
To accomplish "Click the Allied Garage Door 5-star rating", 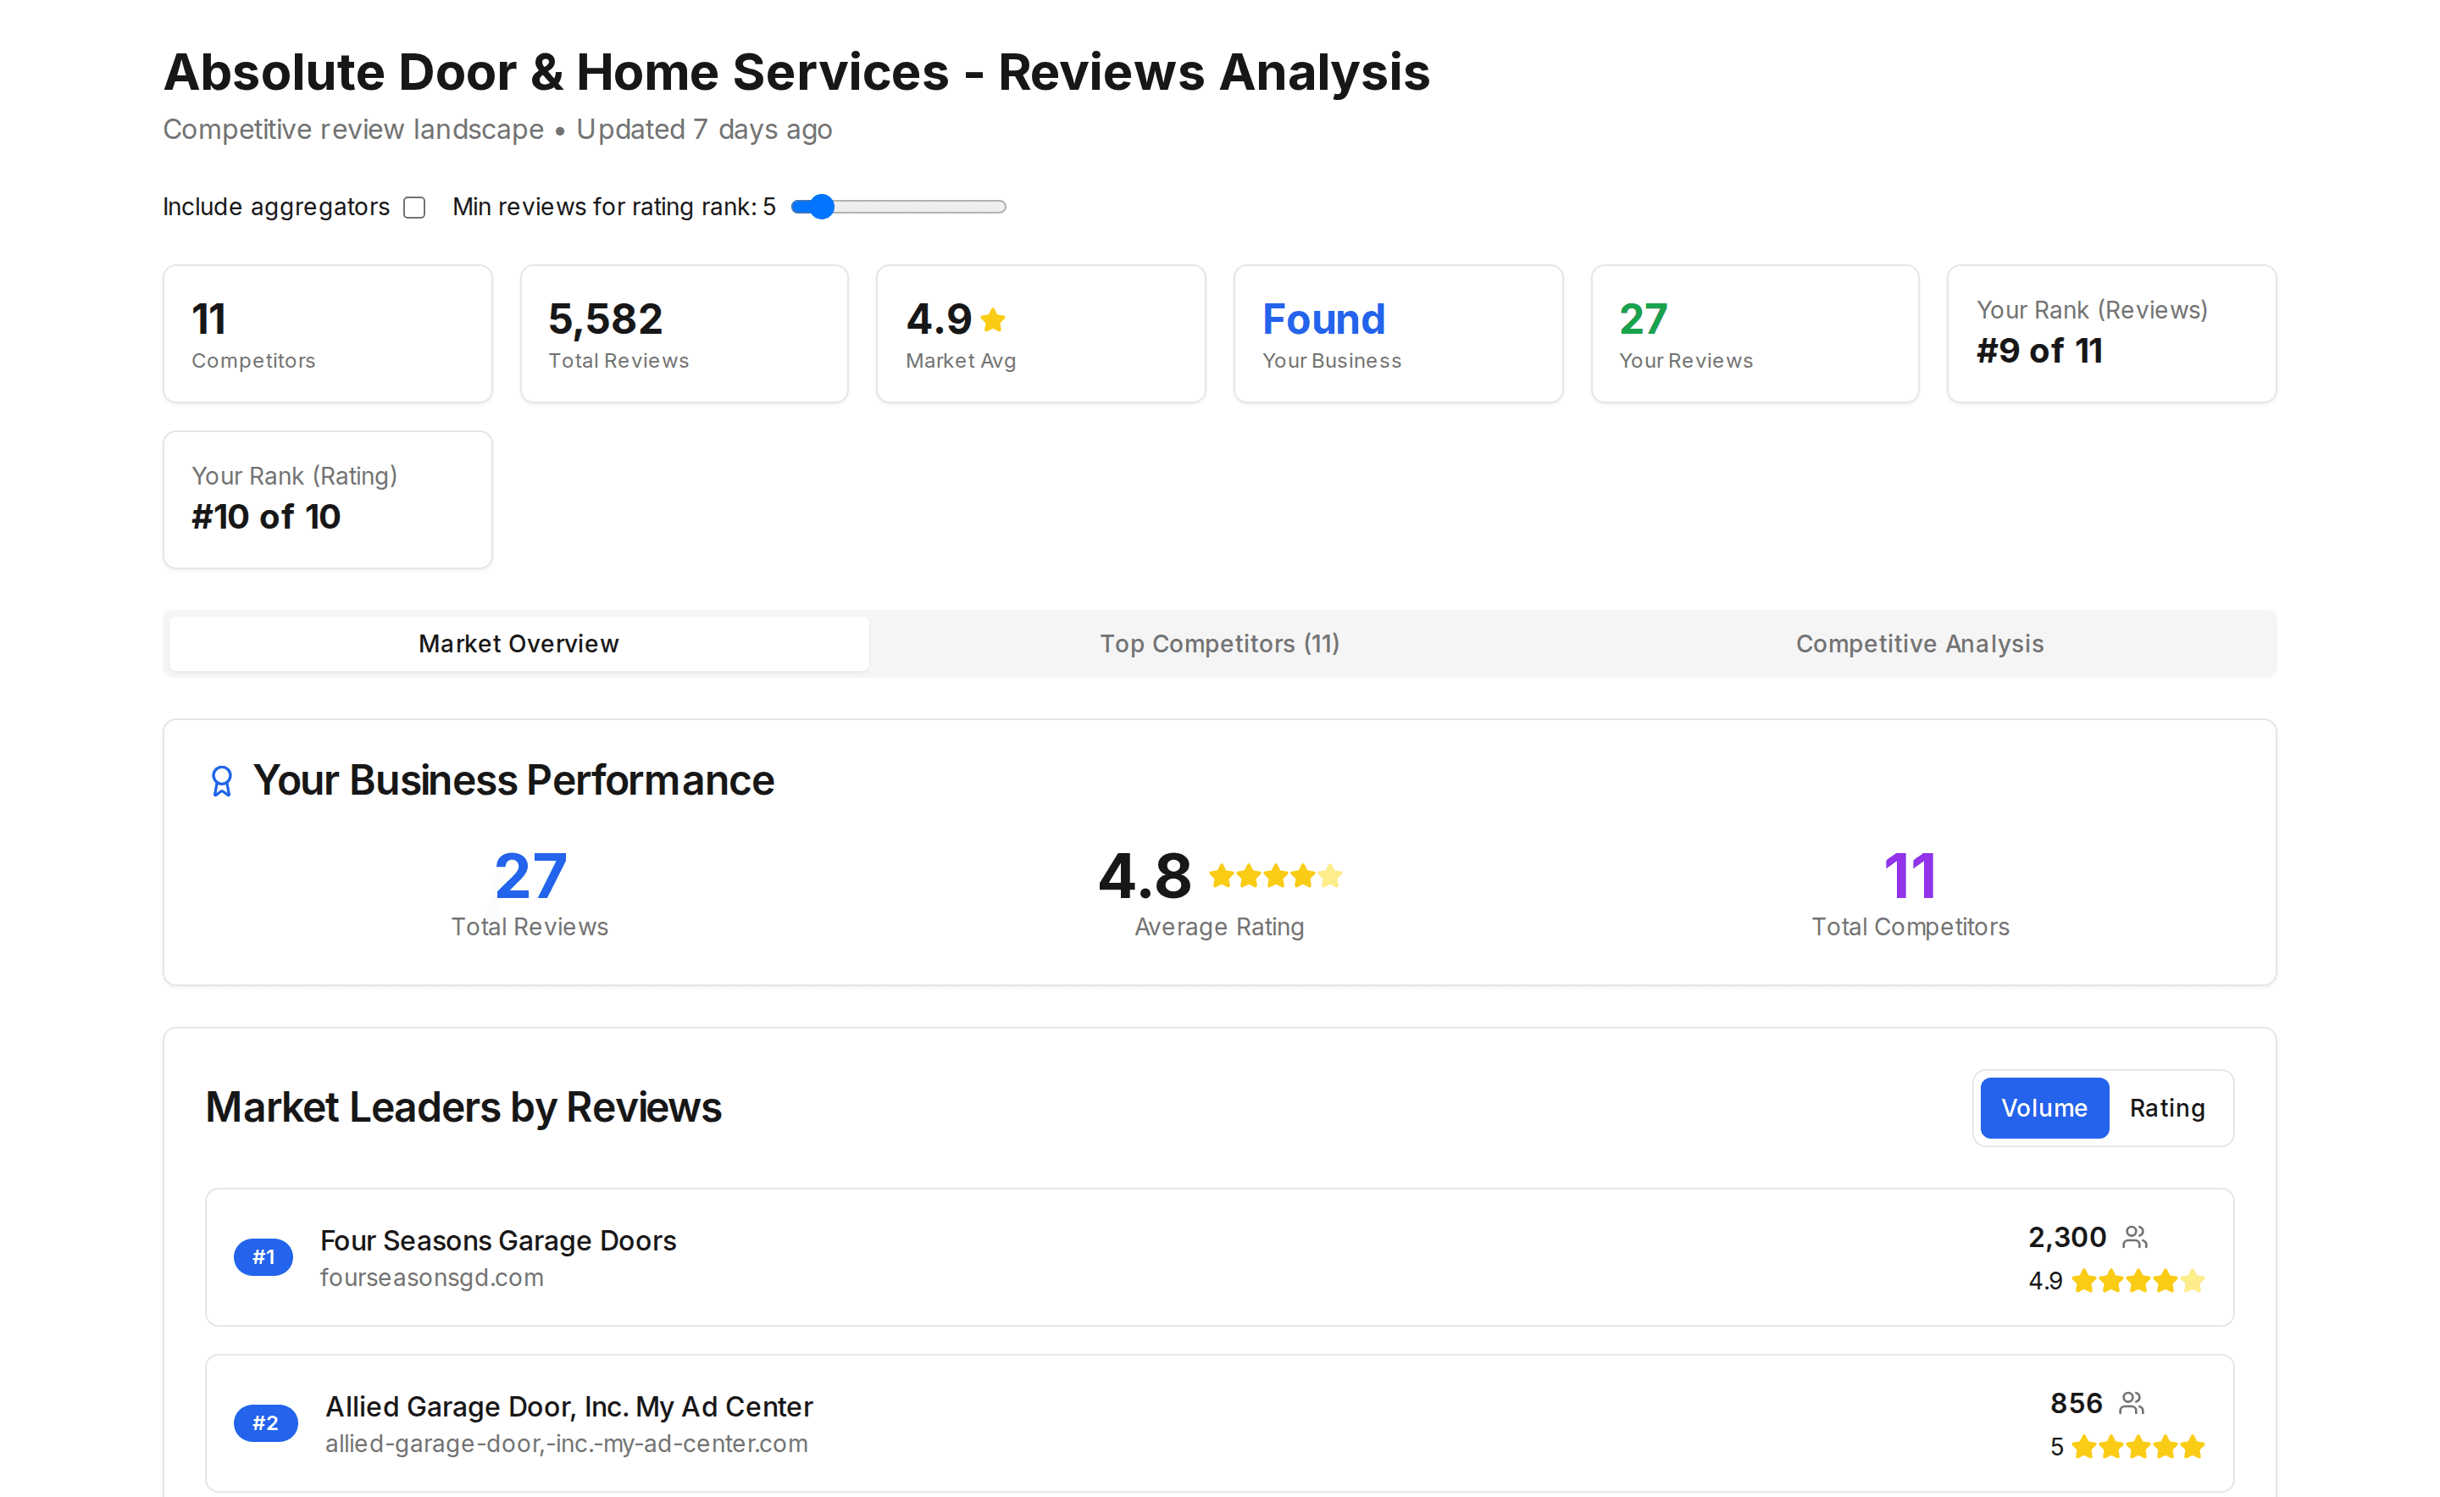I will [x=2138, y=1448].
